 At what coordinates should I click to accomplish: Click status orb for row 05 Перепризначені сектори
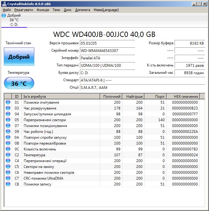pyautogui.click(x=8, y=120)
